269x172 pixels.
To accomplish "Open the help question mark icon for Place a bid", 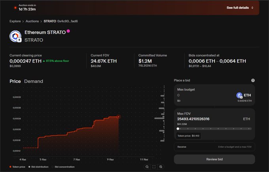I will 253,80.
